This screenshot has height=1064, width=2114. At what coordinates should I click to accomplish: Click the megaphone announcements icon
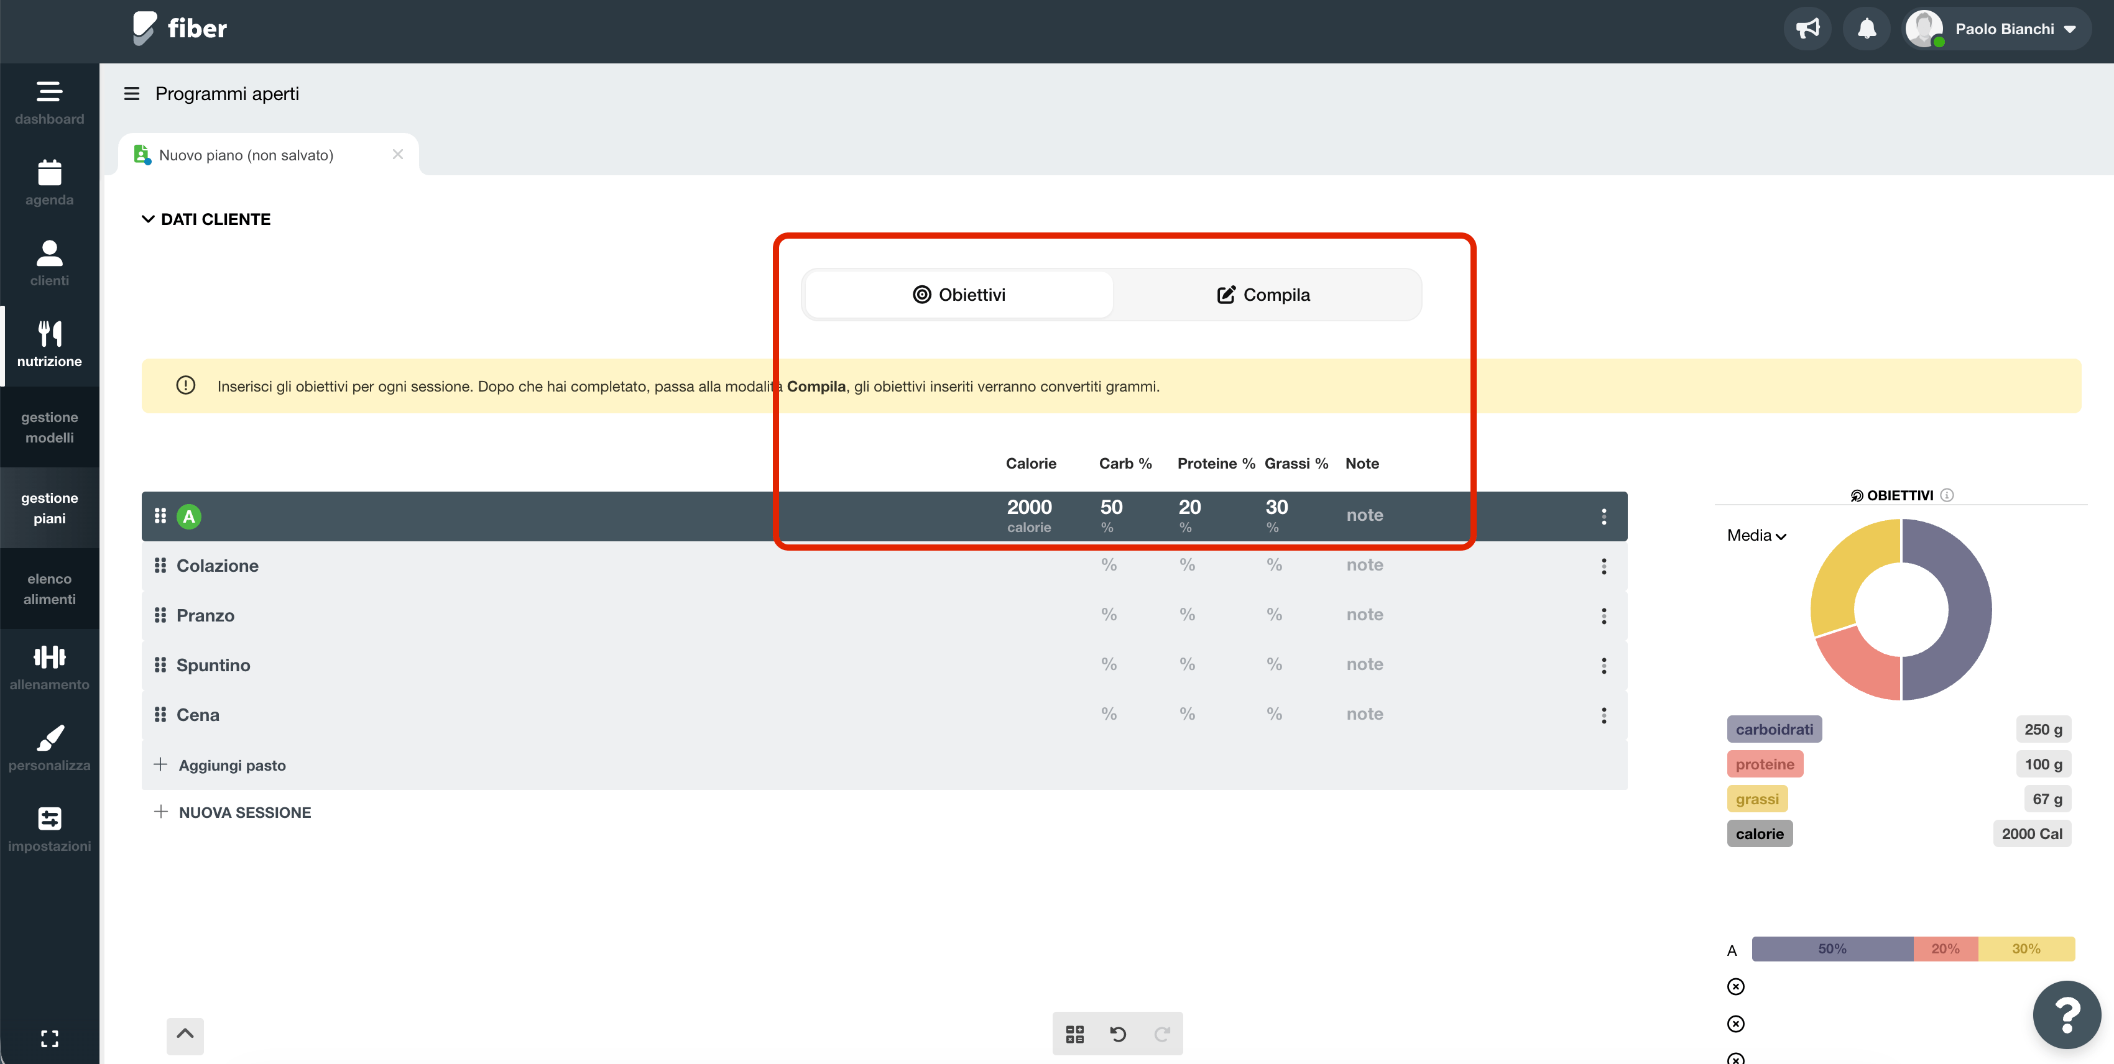tap(1807, 29)
